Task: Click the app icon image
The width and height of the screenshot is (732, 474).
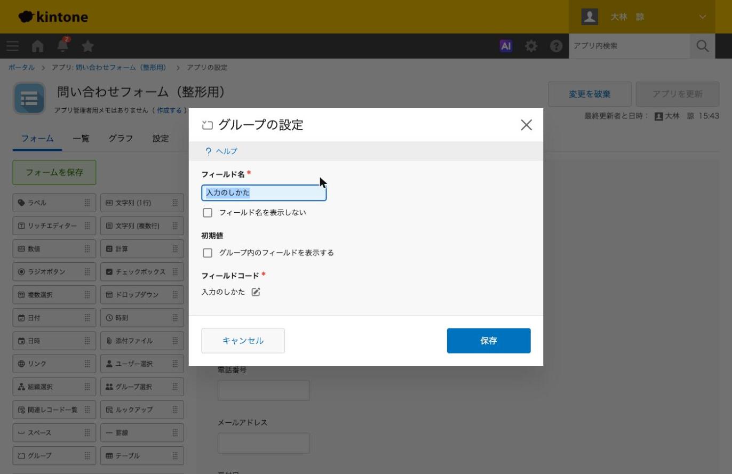Action: (x=29, y=98)
